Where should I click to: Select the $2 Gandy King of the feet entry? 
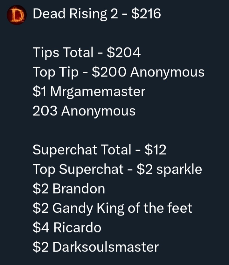click(x=112, y=208)
